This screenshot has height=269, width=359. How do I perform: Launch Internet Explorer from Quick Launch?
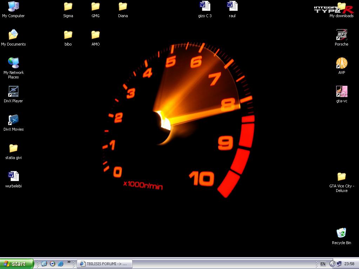click(x=61, y=264)
